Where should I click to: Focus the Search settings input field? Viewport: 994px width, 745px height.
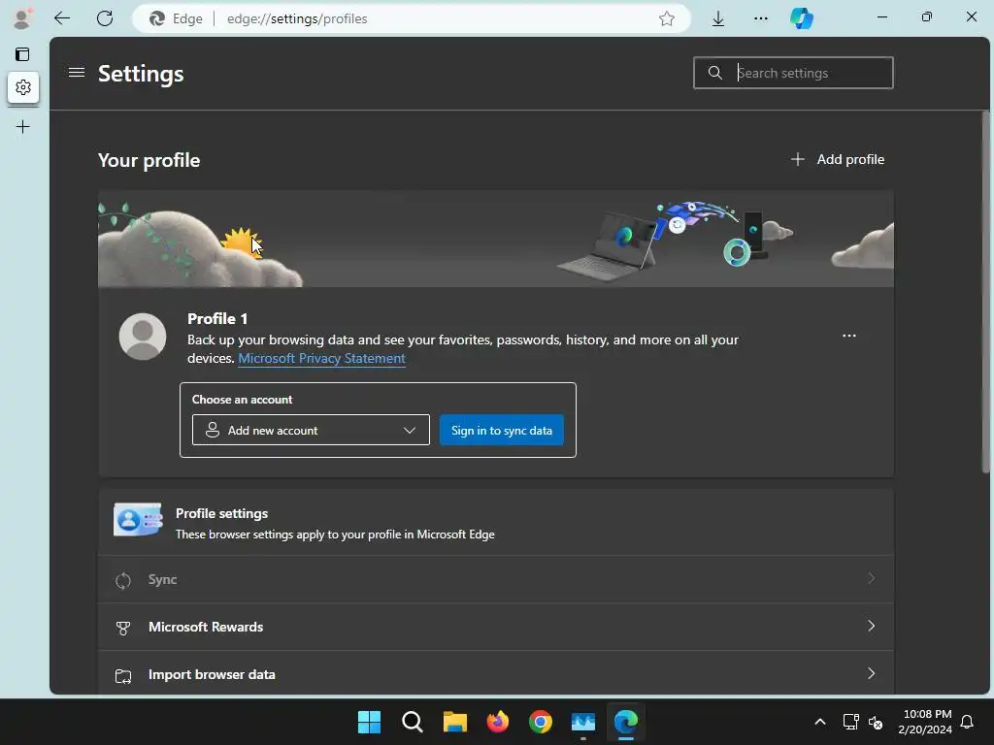(x=793, y=73)
